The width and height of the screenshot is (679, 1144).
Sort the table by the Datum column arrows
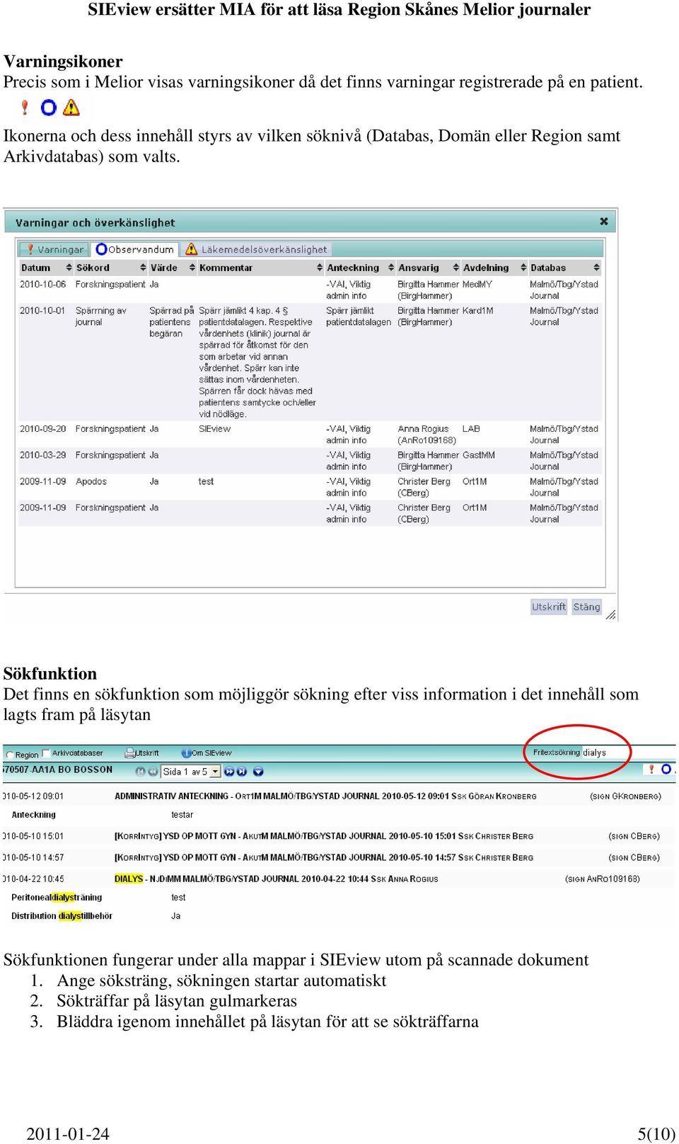pyautogui.click(x=69, y=268)
